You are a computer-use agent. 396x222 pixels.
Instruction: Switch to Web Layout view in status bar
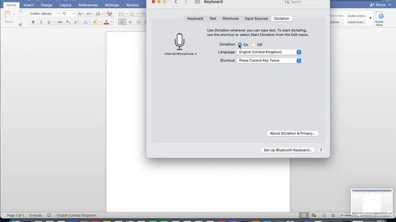pyautogui.click(x=314, y=215)
